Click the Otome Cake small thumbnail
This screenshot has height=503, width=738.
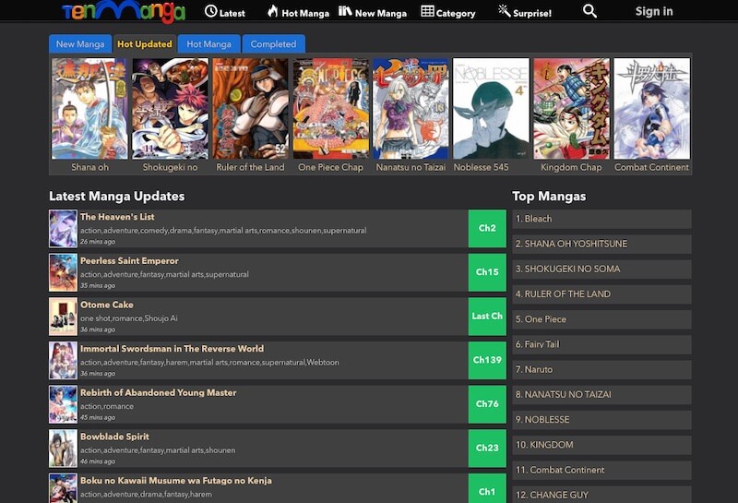point(63,317)
